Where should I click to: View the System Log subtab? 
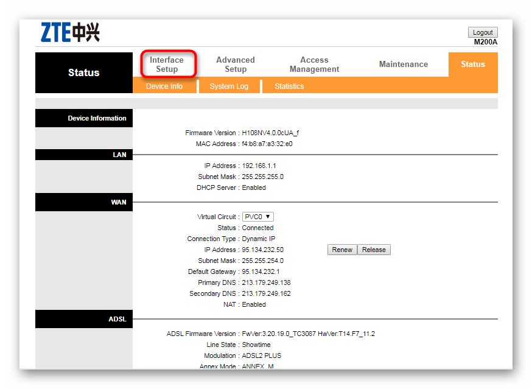point(229,86)
